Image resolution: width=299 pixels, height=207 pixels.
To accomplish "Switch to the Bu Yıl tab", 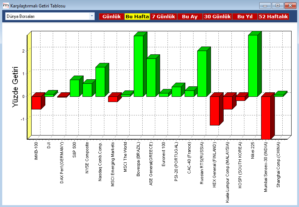I will (x=245, y=16).
